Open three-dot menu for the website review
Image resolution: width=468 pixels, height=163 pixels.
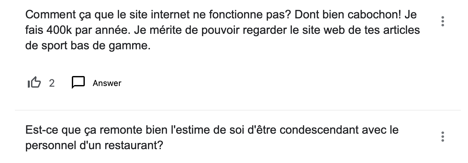click(442, 21)
